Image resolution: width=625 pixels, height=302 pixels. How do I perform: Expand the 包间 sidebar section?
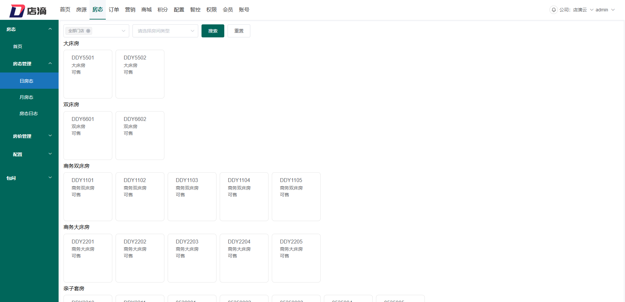pos(29,178)
